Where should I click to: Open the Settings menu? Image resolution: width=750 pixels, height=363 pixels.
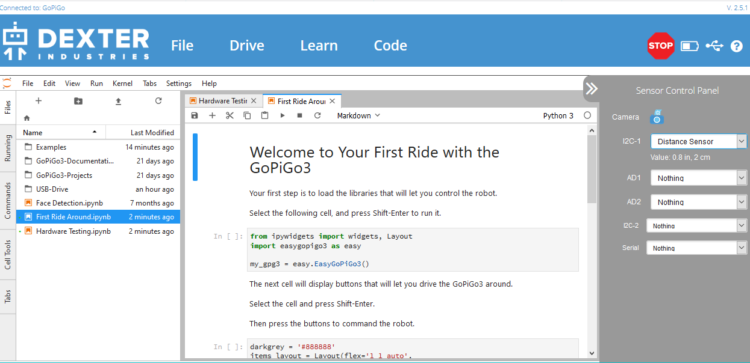coord(179,84)
